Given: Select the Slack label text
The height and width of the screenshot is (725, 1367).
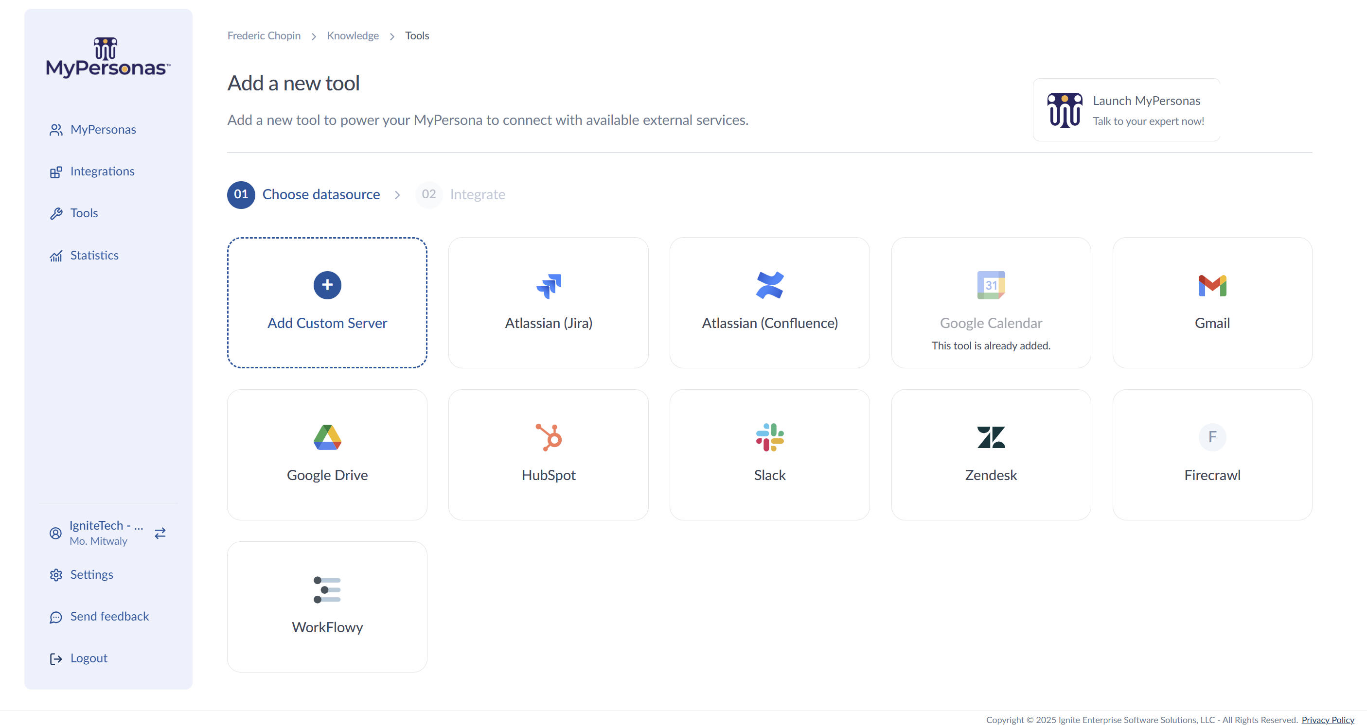Looking at the screenshot, I should pos(769,476).
